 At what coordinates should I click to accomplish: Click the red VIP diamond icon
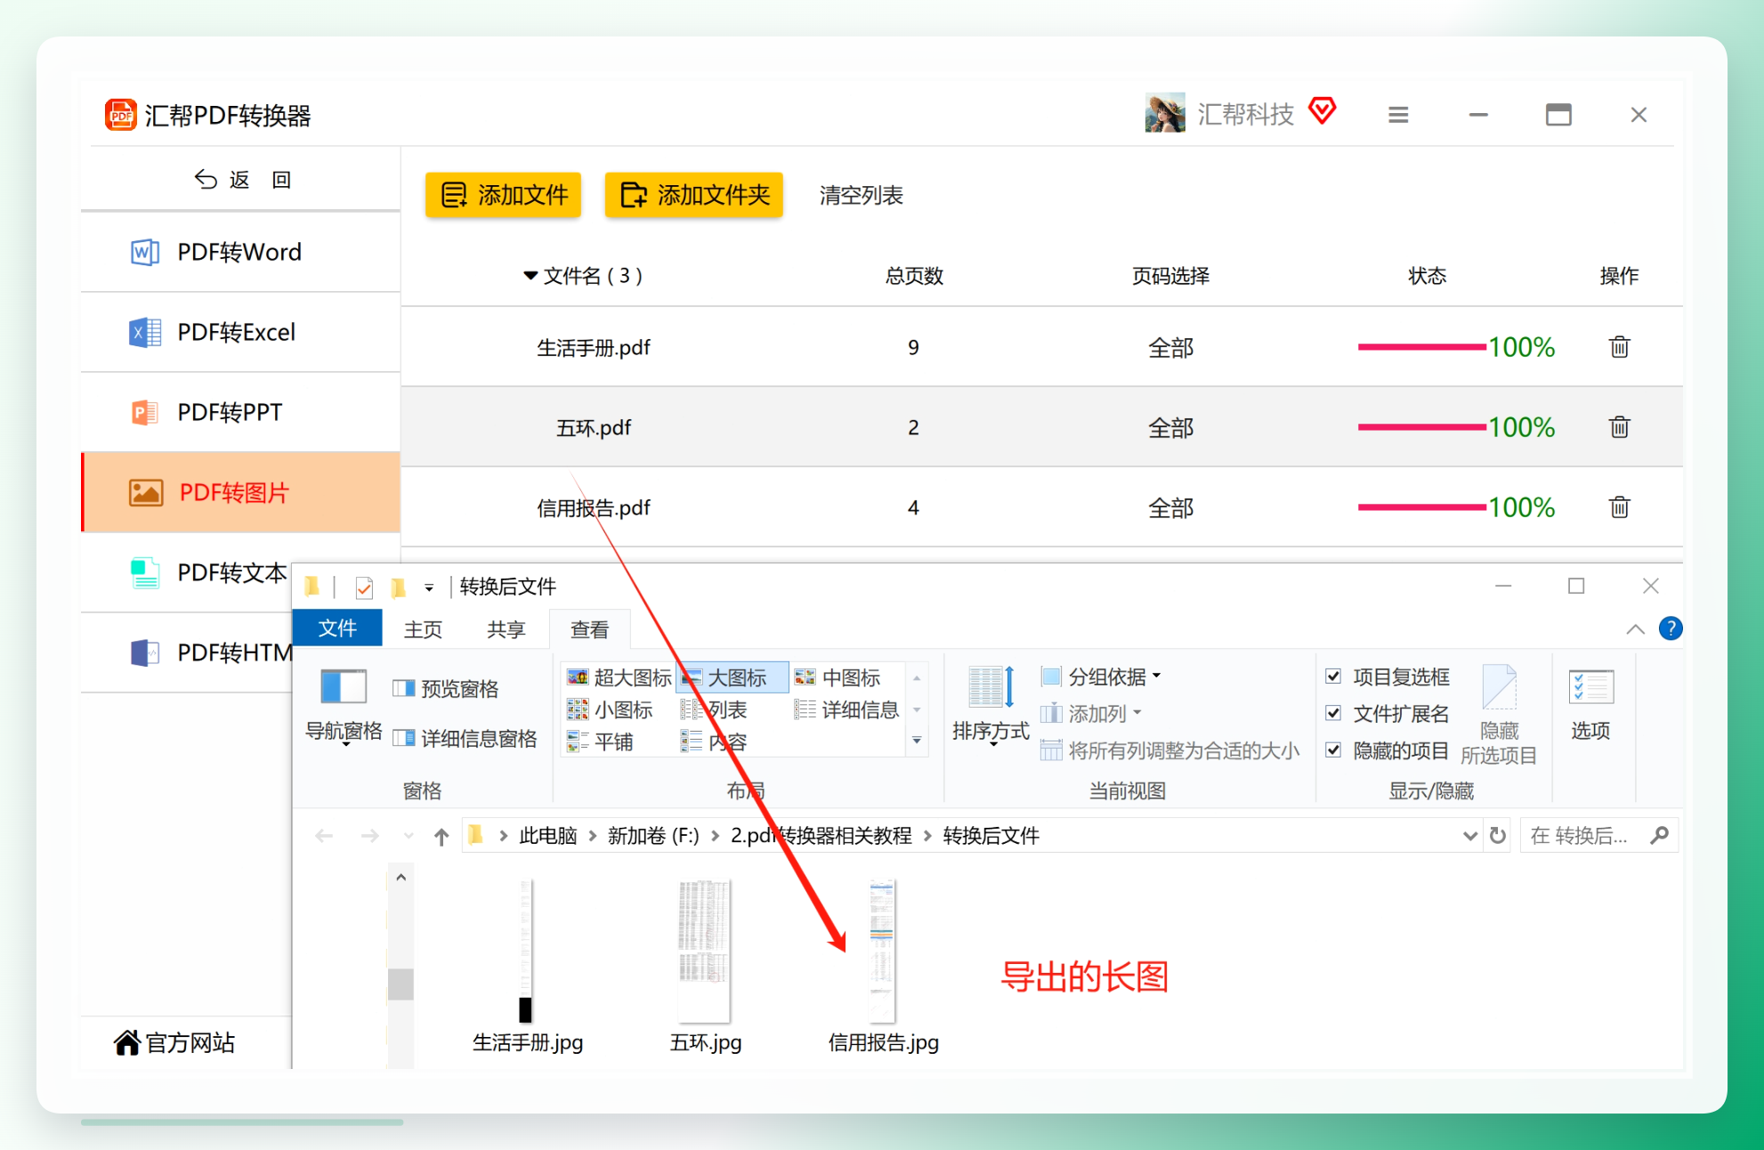[1323, 111]
